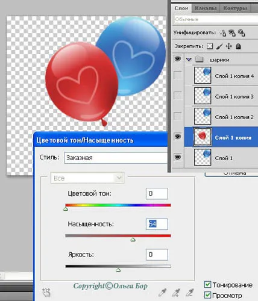Toggle the Тонирование checkbox
The image size is (258, 301).
tap(207, 284)
